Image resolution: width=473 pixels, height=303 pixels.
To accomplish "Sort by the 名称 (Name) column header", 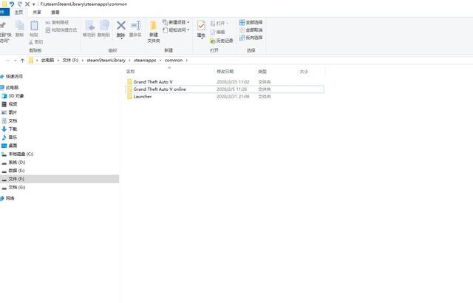I will point(130,72).
